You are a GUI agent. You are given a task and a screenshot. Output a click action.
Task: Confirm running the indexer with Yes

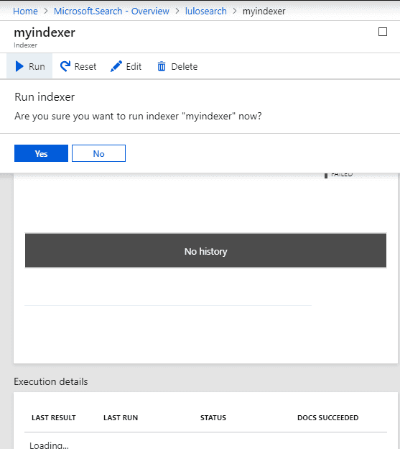[x=41, y=153]
